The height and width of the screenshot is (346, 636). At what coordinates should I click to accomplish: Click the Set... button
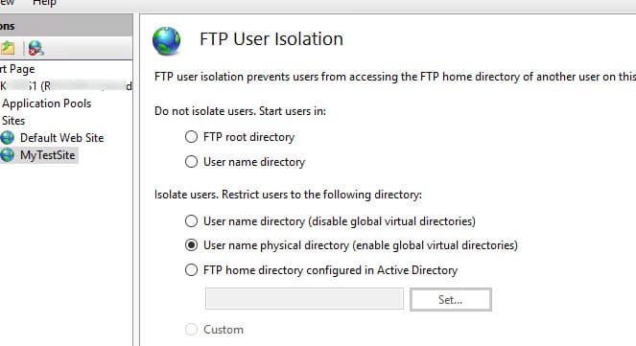point(451,300)
